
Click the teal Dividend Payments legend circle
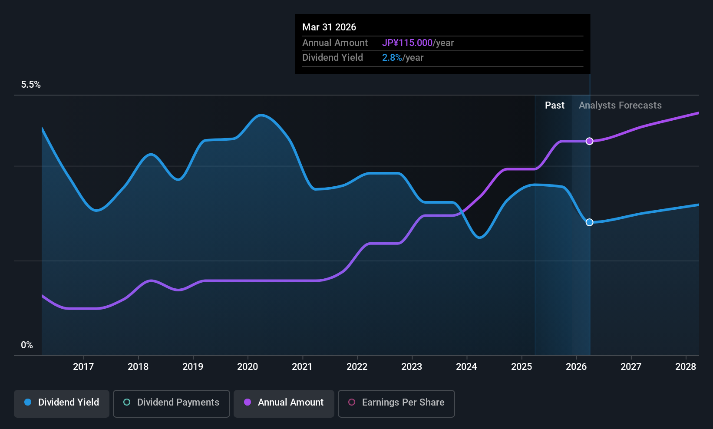tap(127, 402)
